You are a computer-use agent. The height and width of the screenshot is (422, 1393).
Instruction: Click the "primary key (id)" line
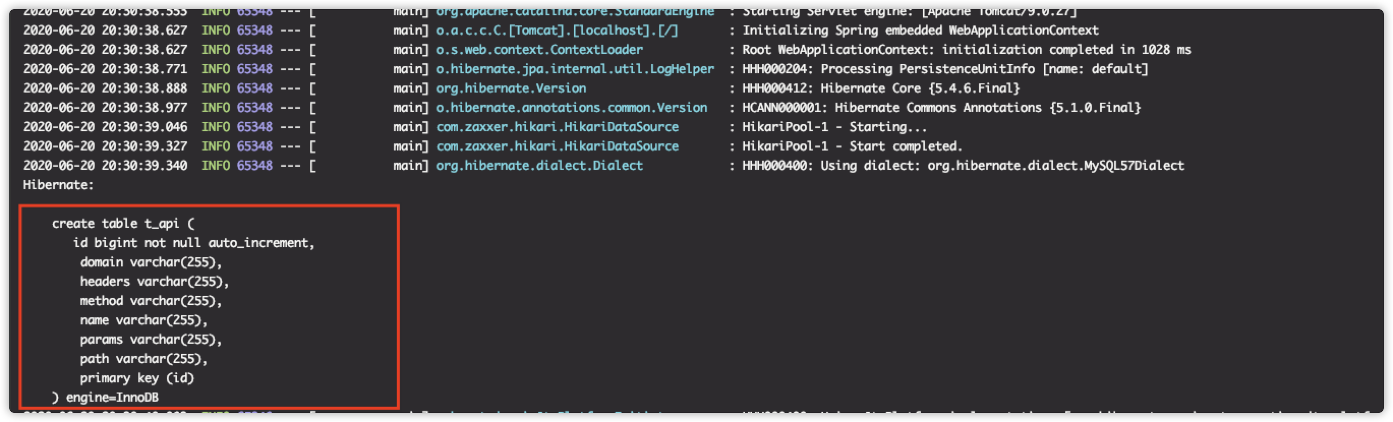(x=137, y=378)
